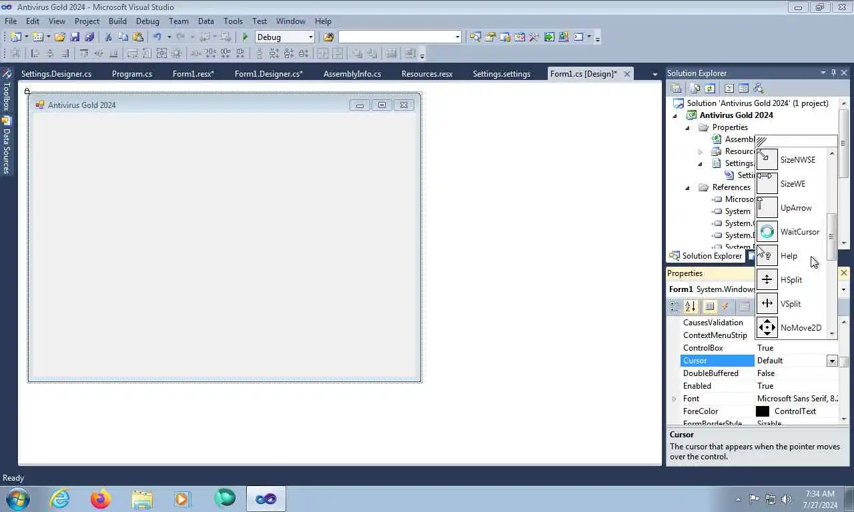854x512 pixels.
Task: Open the Project menu
Action: (x=87, y=21)
